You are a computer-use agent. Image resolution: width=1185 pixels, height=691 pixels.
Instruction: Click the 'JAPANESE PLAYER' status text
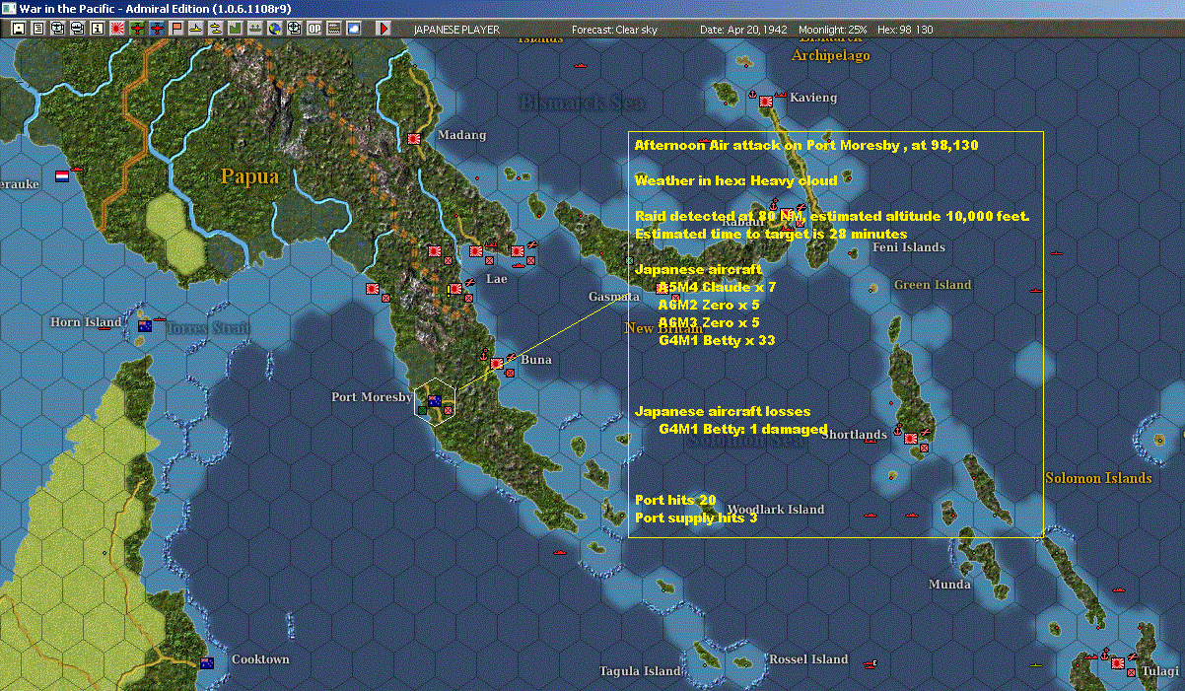[456, 30]
